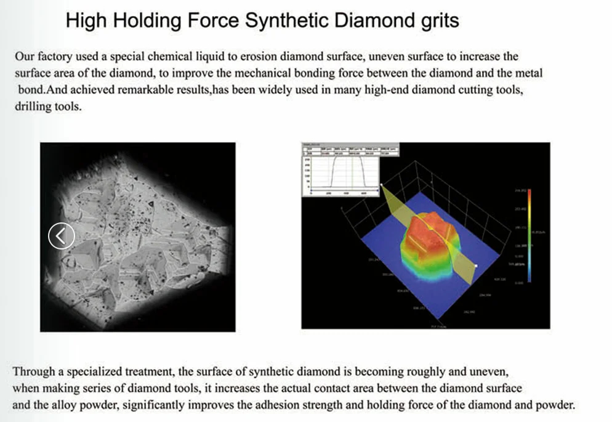Viewport: 612px width, 422px height.
Task: Click the previous image carousel arrow
Action: tap(62, 236)
